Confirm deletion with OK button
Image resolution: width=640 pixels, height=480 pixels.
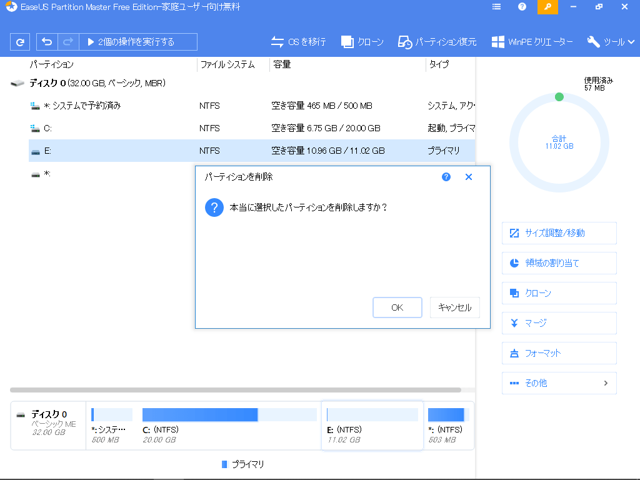pos(397,307)
